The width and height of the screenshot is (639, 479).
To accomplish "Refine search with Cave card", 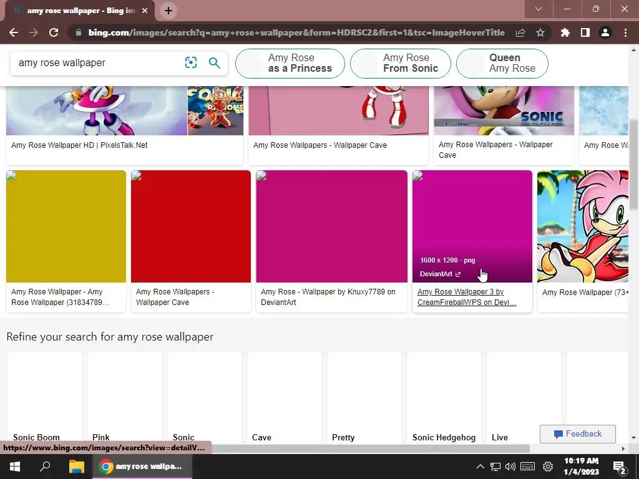I will click(x=285, y=397).
